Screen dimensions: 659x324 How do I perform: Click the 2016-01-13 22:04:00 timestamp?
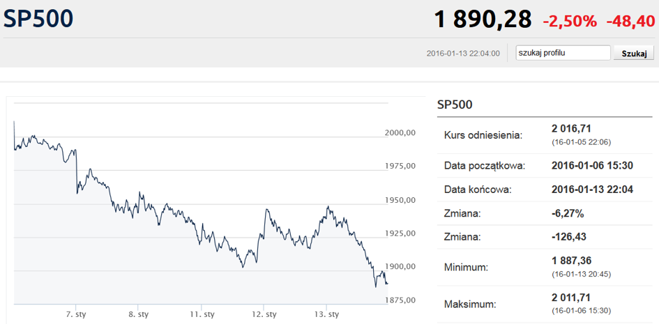pyautogui.click(x=462, y=54)
